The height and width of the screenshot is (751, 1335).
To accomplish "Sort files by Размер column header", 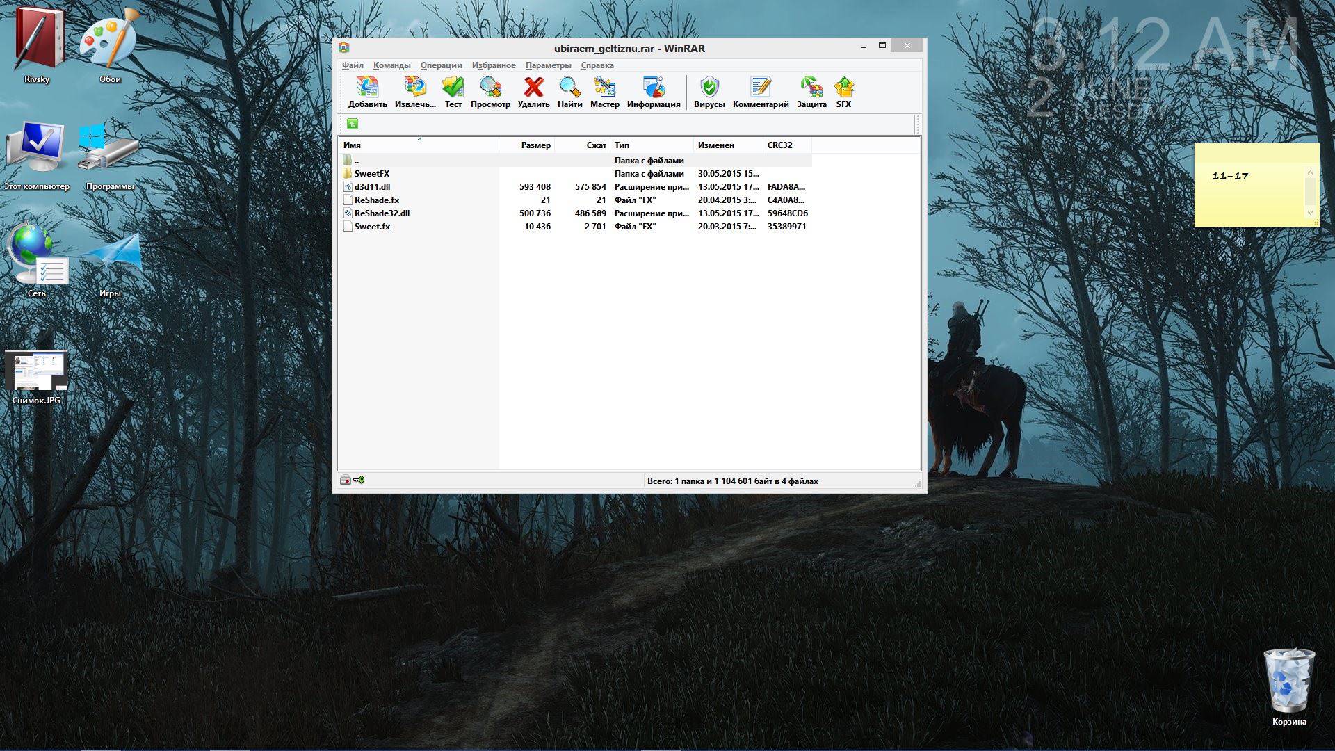I will [535, 145].
